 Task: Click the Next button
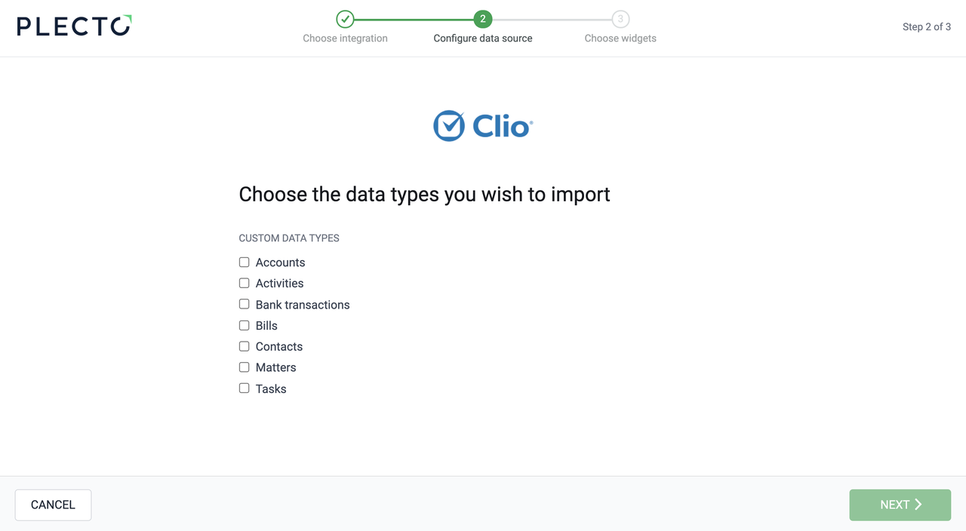click(900, 505)
